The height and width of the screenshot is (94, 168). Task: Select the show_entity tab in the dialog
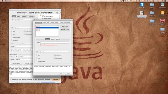point(55,23)
